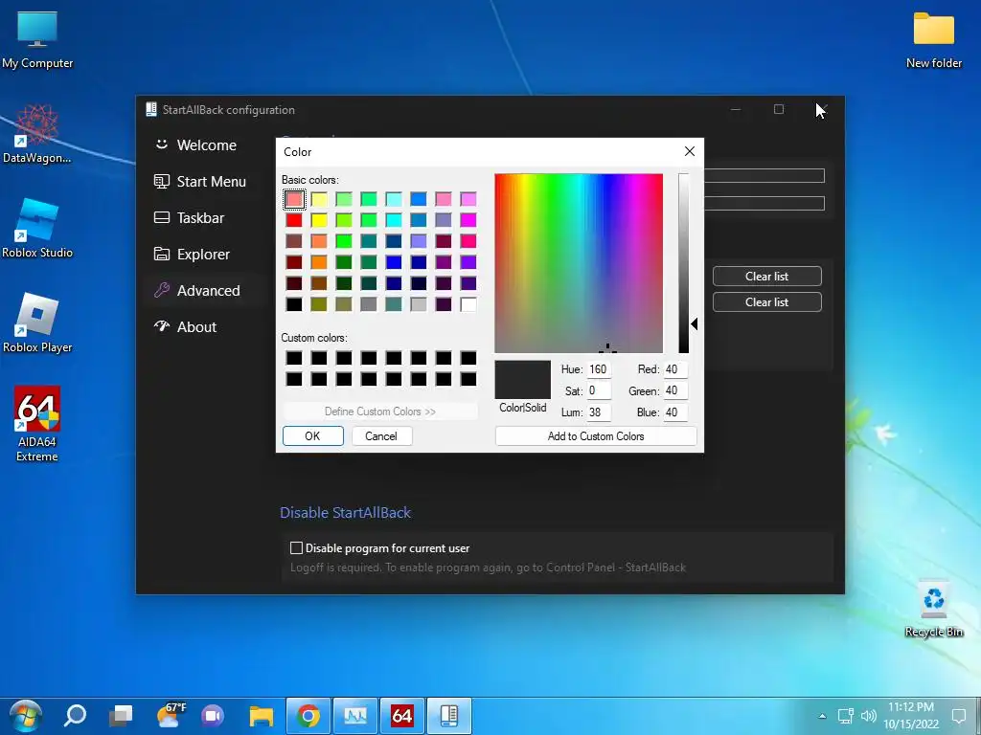
Task: Click Define Custom Colors button
Action: (379, 412)
